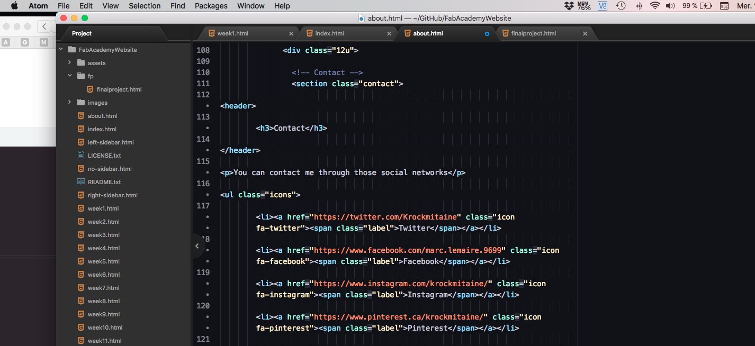Click the fp folder icon

(x=81, y=76)
